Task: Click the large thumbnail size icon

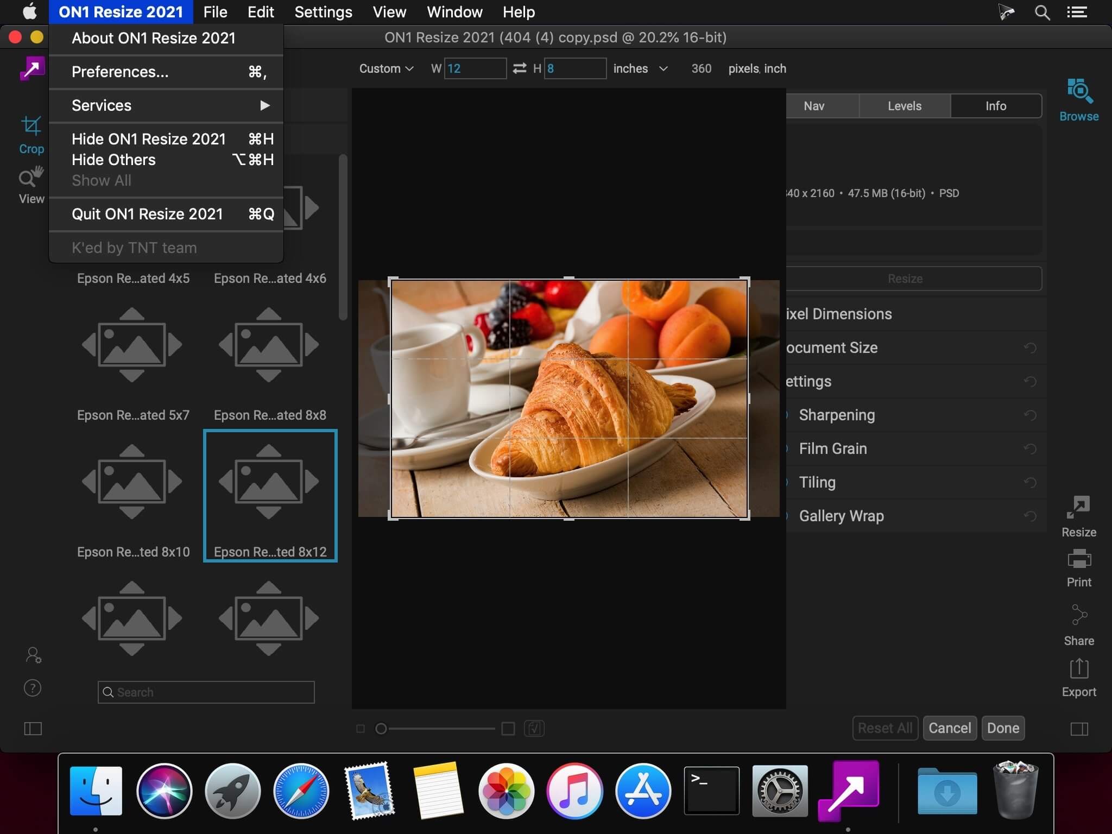Action: [x=508, y=728]
